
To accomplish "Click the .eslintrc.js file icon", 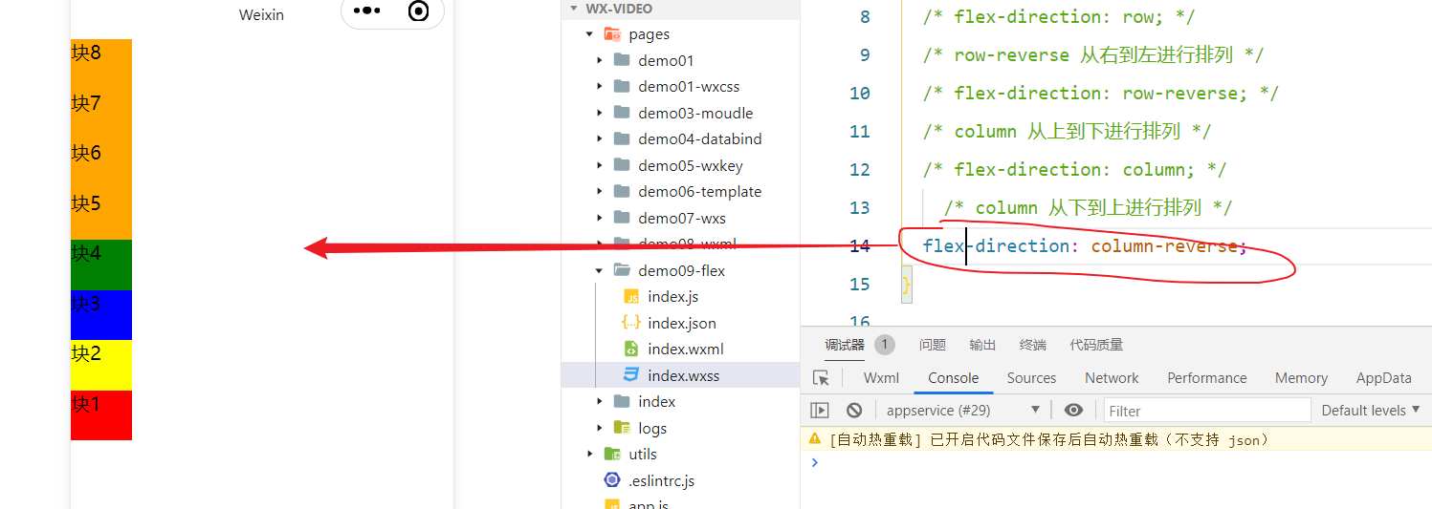I will click(612, 480).
